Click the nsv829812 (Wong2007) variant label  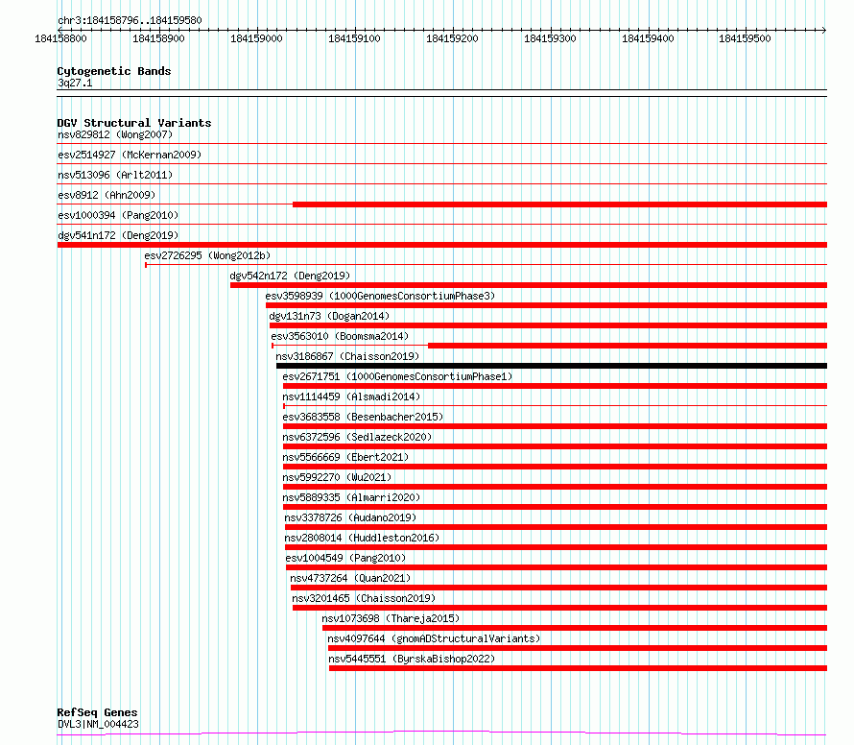coord(115,134)
